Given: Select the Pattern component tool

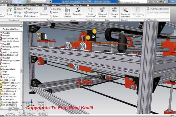Looking at the screenshot, I should click(x=18, y=9).
